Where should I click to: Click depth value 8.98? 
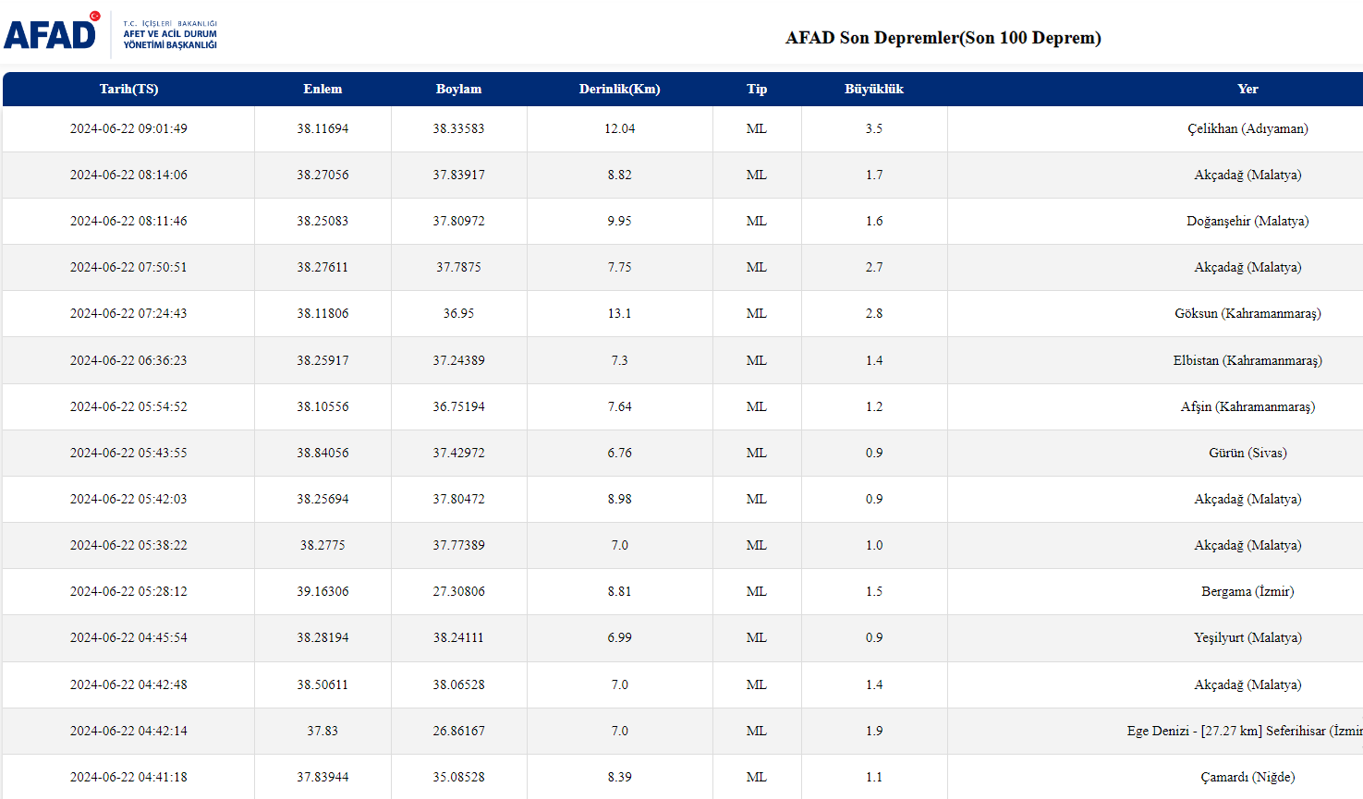tap(619, 499)
